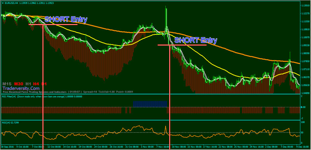Click the 1.08590 price scale label
Image resolution: width=311 pixels, height=150 pixels.
[306, 53]
